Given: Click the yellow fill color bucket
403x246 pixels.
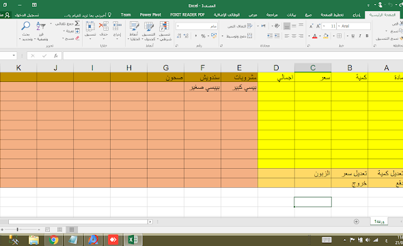Looking at the screenshot, I should click(x=326, y=36).
